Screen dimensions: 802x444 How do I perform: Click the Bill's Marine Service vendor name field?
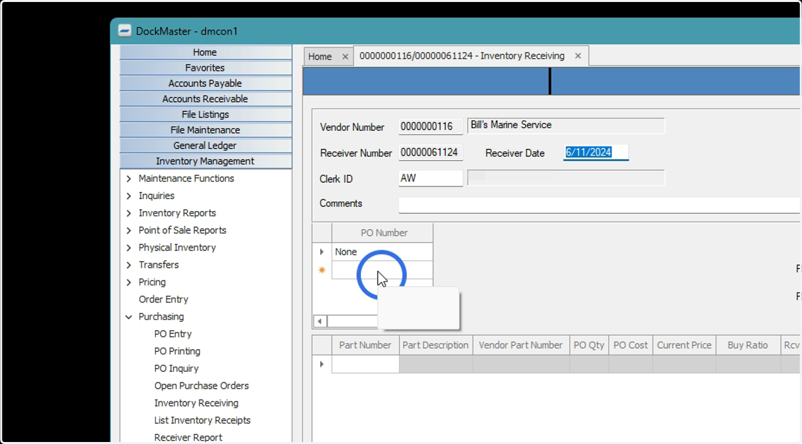point(566,126)
